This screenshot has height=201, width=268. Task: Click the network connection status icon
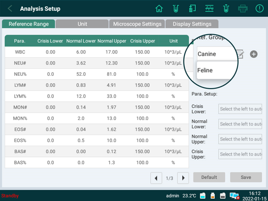(x=234, y=195)
